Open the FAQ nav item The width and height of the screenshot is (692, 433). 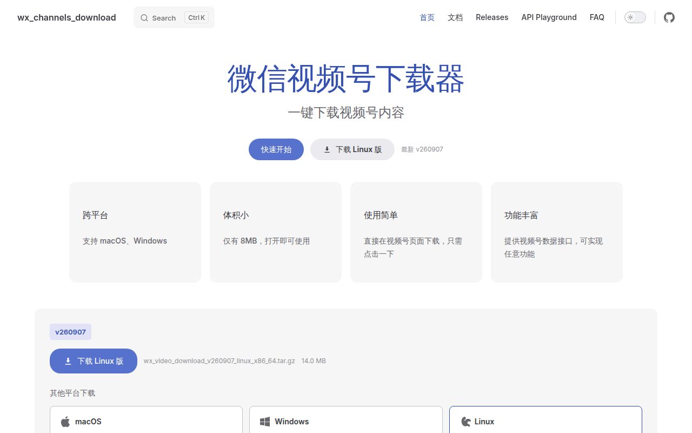click(597, 17)
